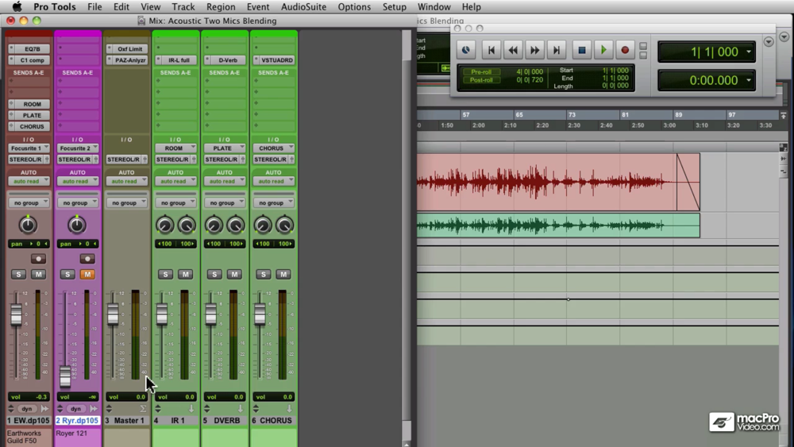This screenshot has height=447, width=794.
Task: Solo the IR 1 track
Action: tap(165, 275)
